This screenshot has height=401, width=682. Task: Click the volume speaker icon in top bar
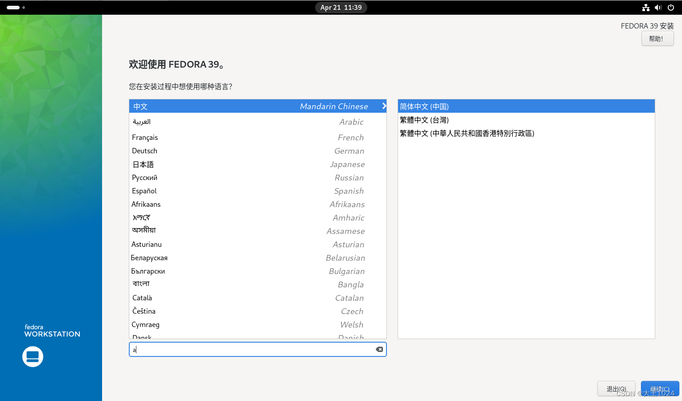[x=658, y=8]
